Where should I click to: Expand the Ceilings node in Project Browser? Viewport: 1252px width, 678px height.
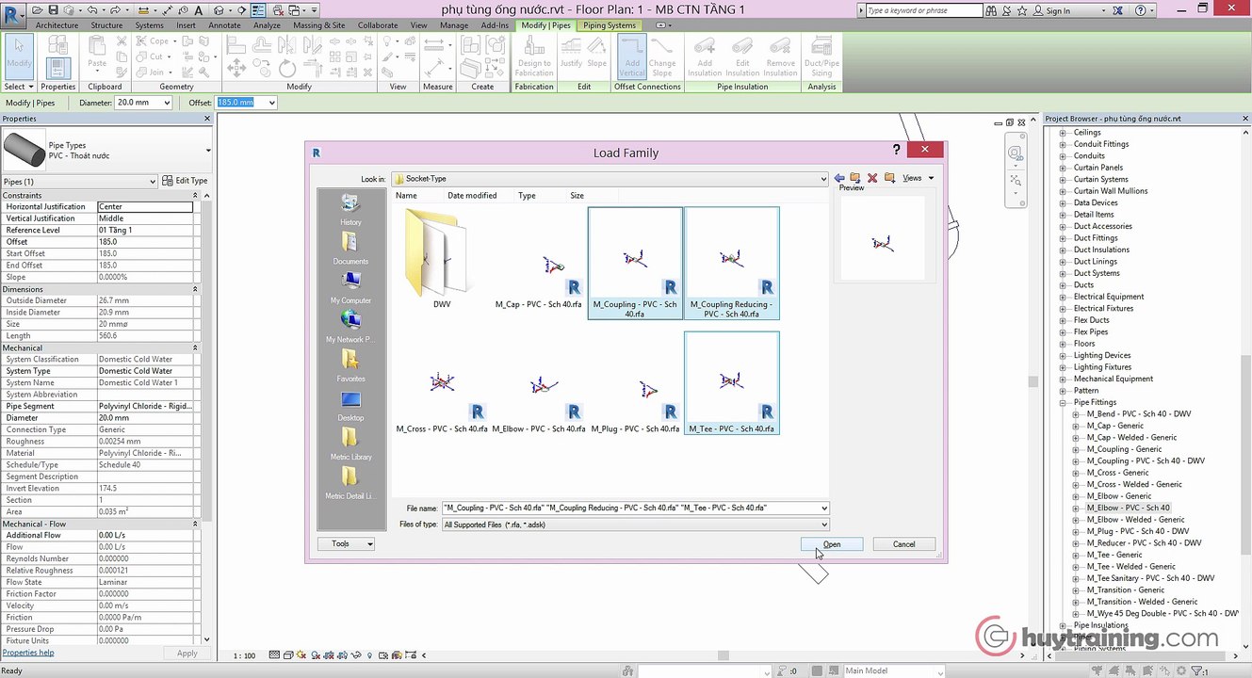coord(1063,133)
